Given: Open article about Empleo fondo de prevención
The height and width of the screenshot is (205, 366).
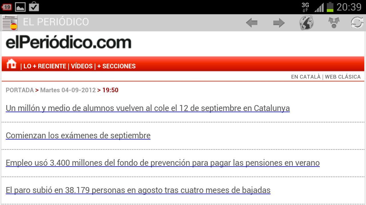Looking at the screenshot, I should [x=163, y=163].
